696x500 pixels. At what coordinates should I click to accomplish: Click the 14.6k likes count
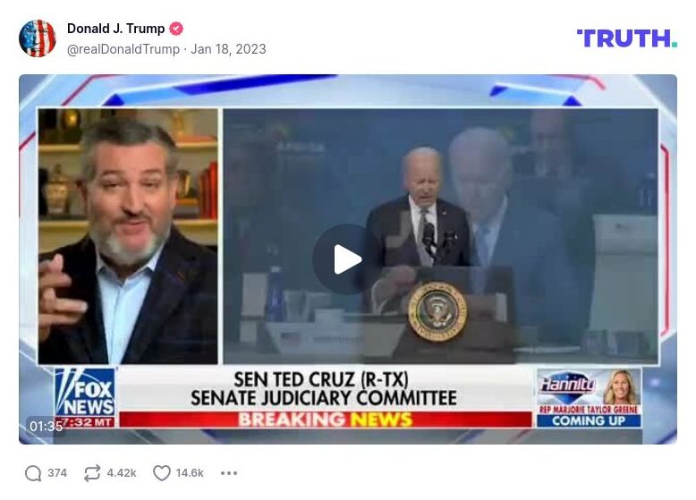pos(190,473)
